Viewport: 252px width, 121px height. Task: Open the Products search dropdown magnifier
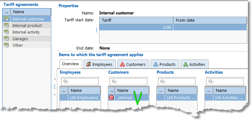163,82
